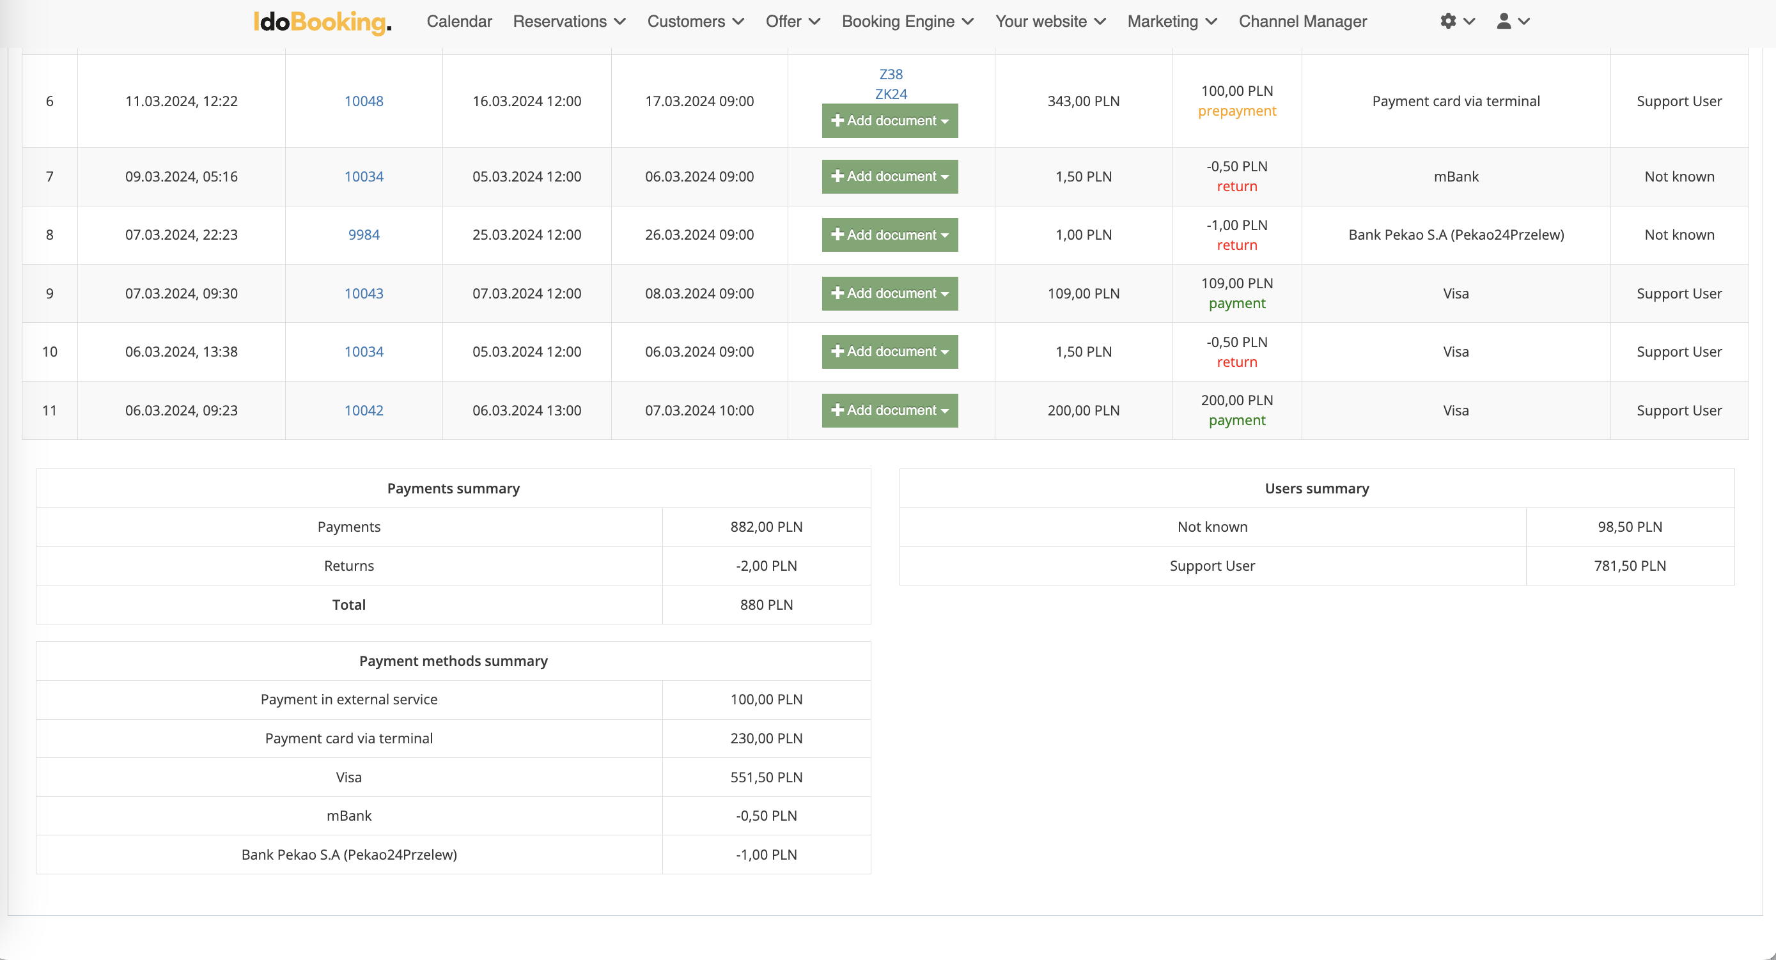Open Channel Manager from the navigation
Screen dimensions: 1776x960
(1302, 21)
